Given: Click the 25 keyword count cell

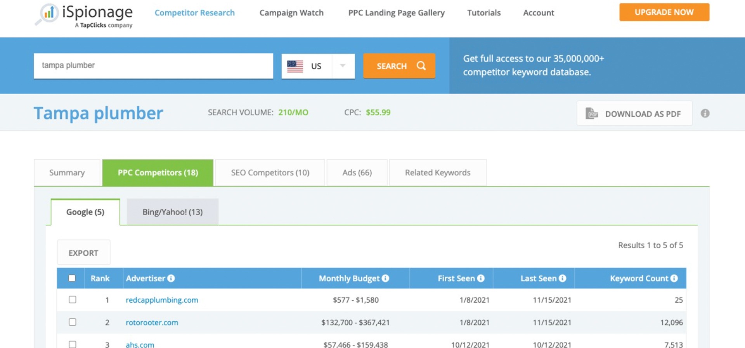Looking at the screenshot, I should coord(679,300).
